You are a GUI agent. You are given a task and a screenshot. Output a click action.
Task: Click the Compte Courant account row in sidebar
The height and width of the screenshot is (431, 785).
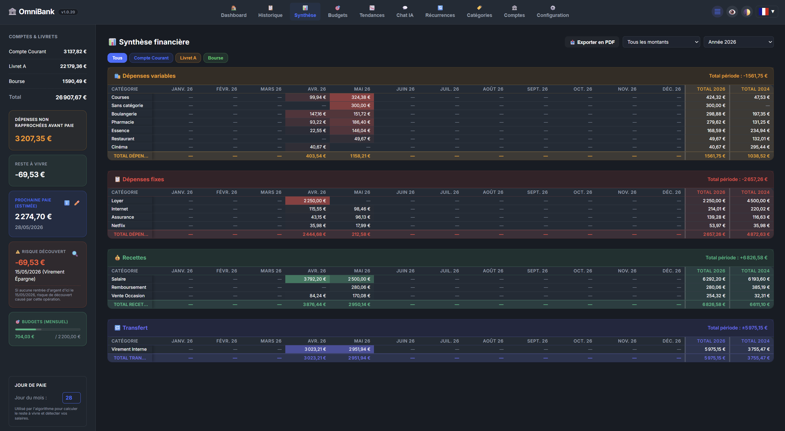click(x=48, y=52)
